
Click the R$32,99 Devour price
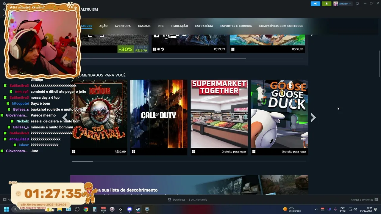click(x=120, y=152)
